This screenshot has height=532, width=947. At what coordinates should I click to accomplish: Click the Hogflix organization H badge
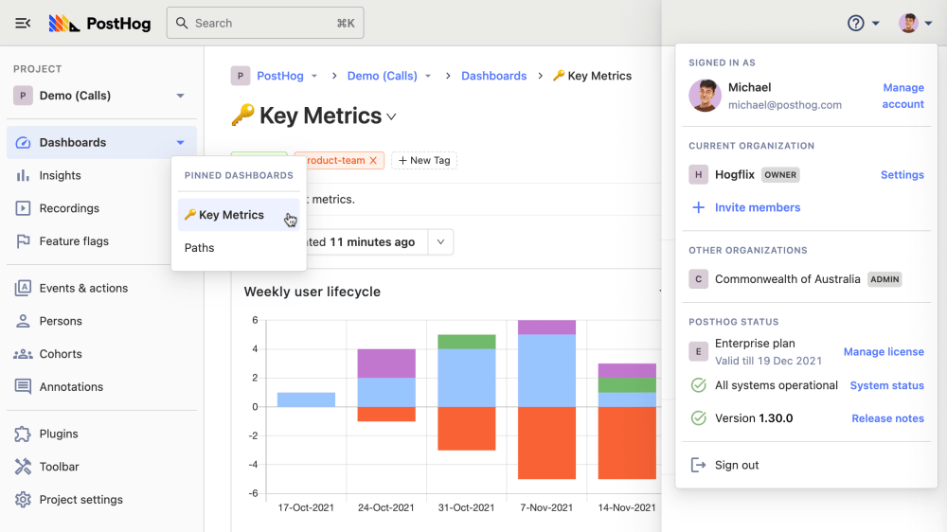point(698,174)
